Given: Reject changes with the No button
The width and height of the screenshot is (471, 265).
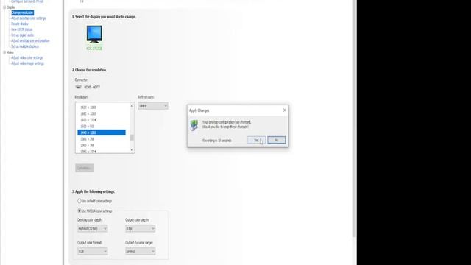Looking at the screenshot, I should point(277,140).
